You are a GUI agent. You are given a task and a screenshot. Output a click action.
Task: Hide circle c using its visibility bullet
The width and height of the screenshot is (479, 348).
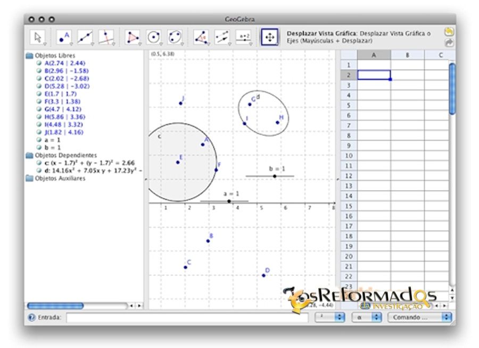pos(39,163)
